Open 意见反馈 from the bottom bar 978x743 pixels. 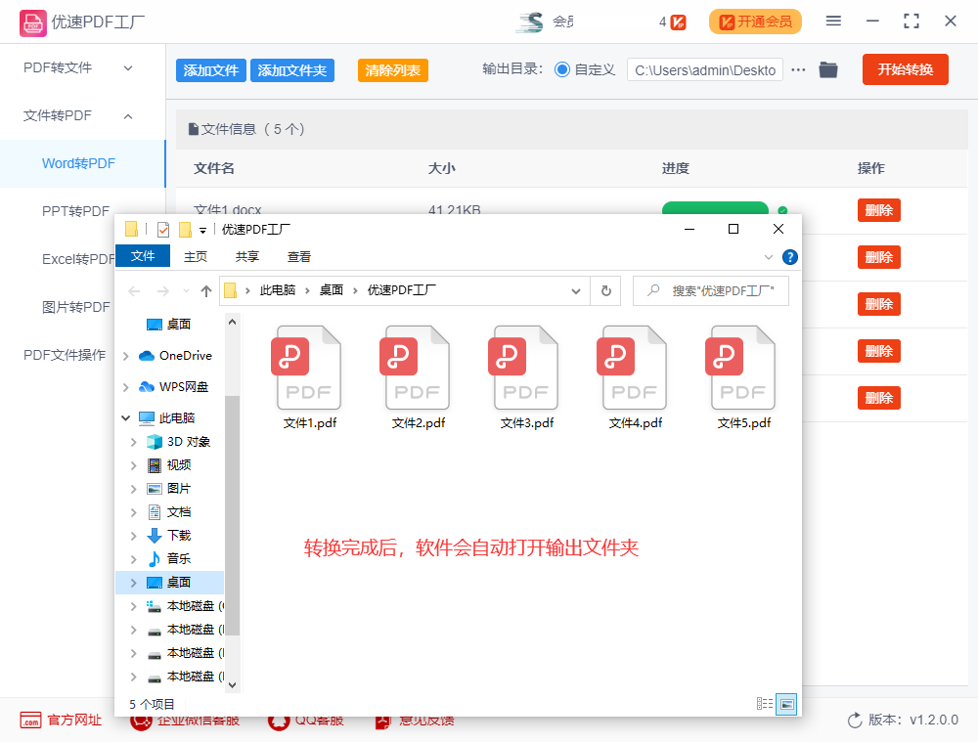(415, 721)
